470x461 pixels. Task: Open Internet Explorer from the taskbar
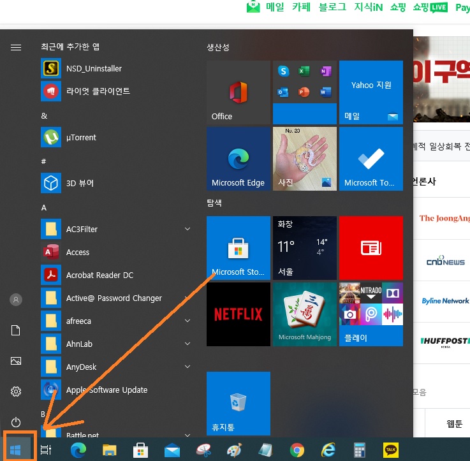(x=328, y=450)
